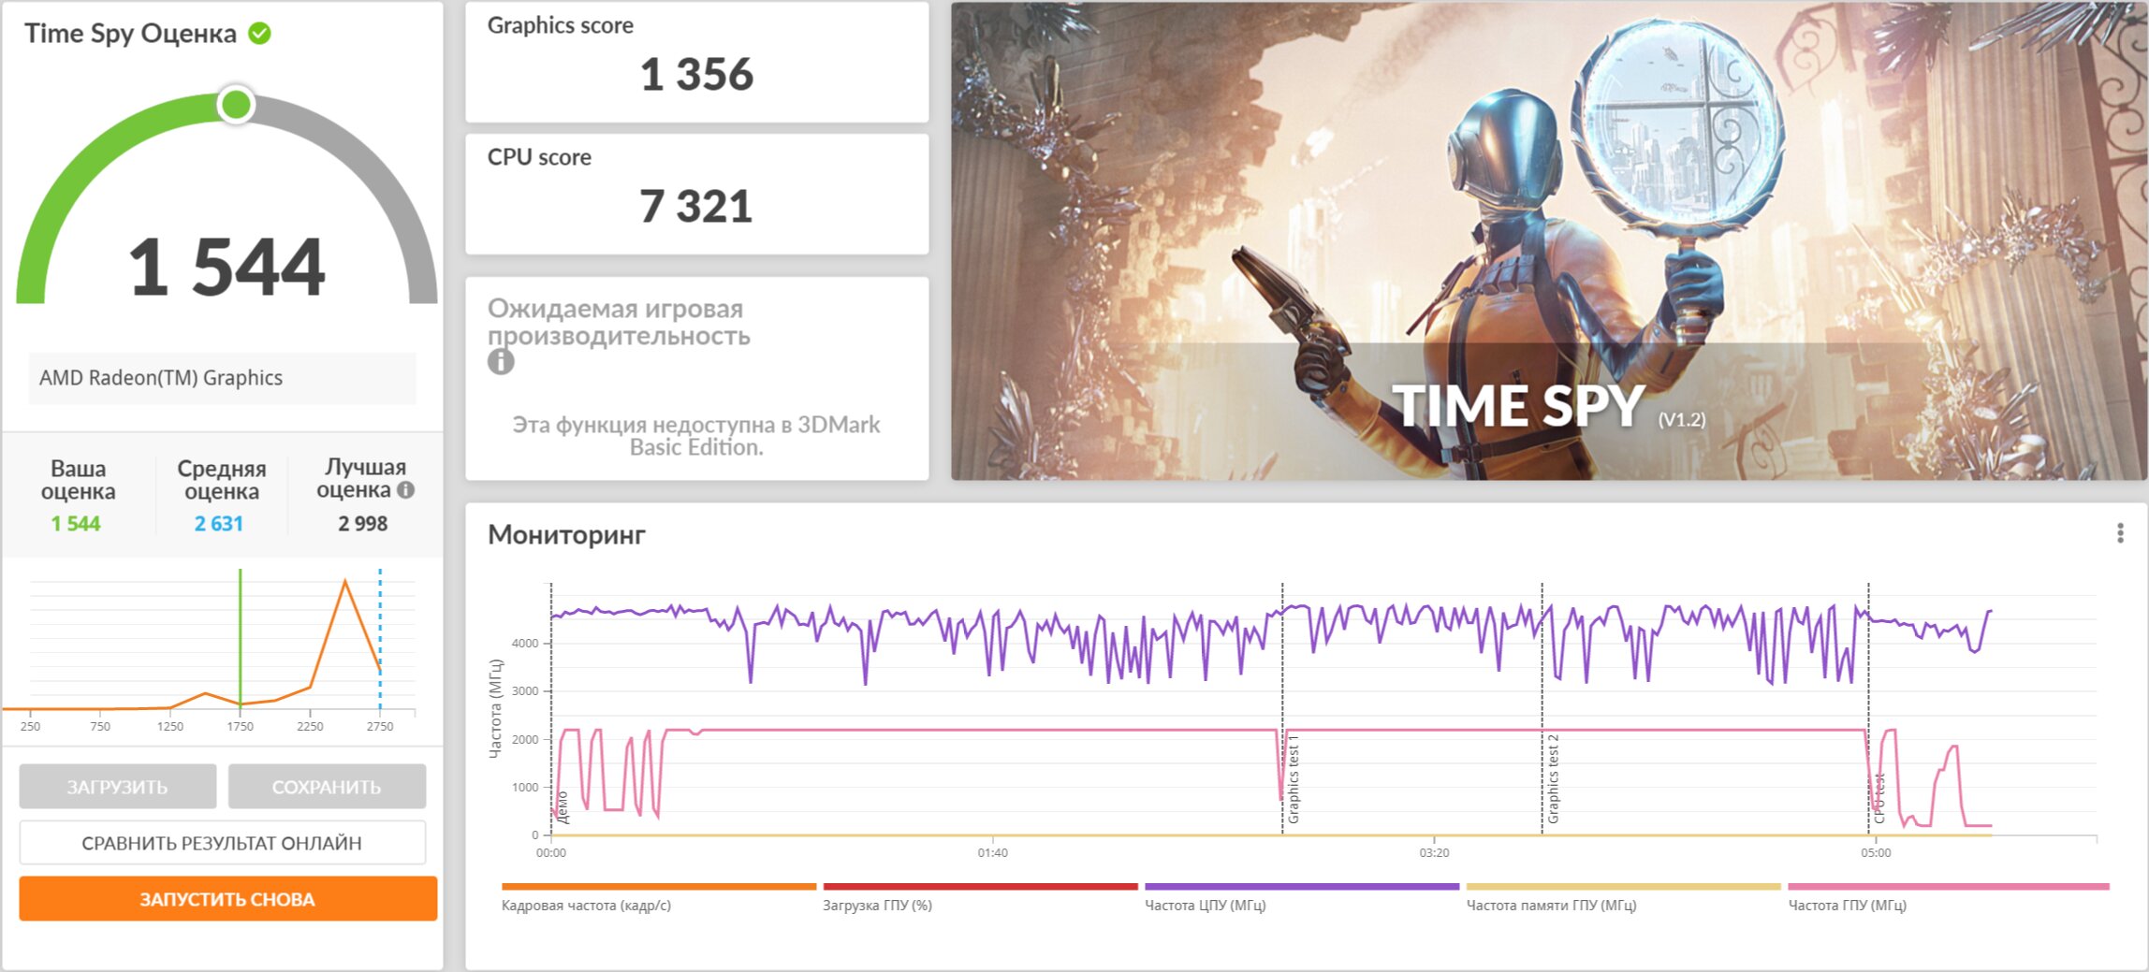
Task: Click the orange Кадровая частота color bar
Action: click(x=659, y=886)
